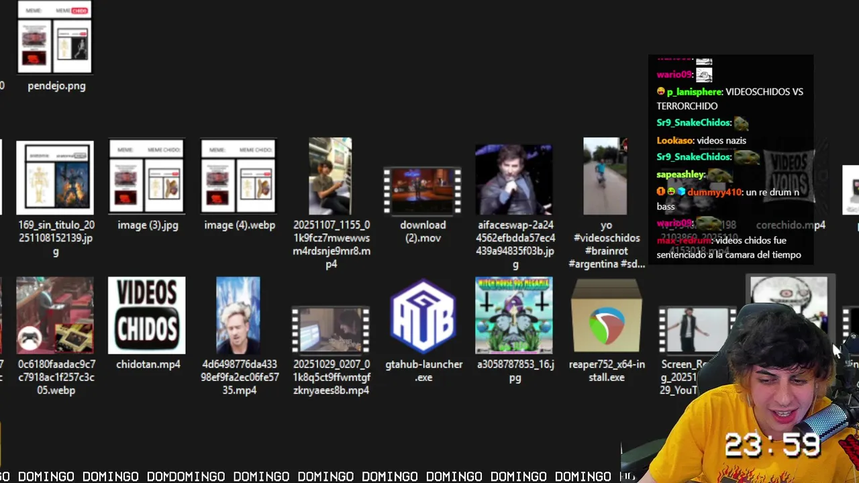
Task: Click the pendejo.png file name
Action: [56, 86]
